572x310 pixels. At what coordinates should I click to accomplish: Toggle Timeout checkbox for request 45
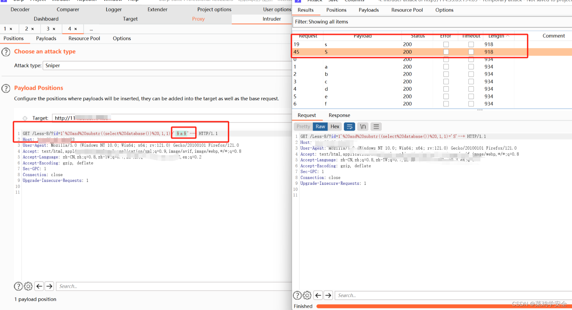(471, 52)
